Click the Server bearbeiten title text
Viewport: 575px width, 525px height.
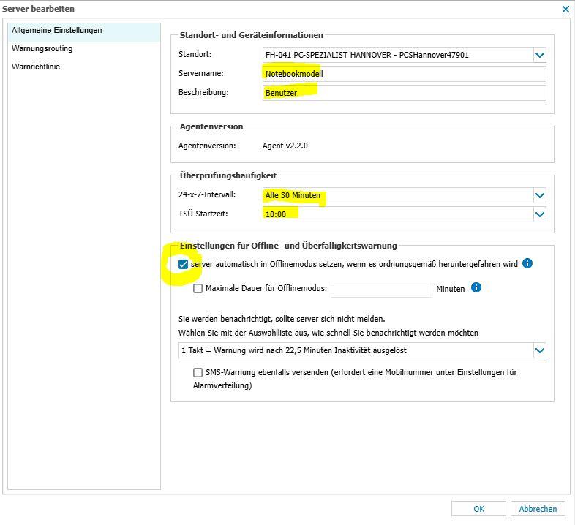[38, 9]
